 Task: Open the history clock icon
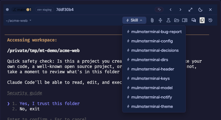(x=210, y=20)
